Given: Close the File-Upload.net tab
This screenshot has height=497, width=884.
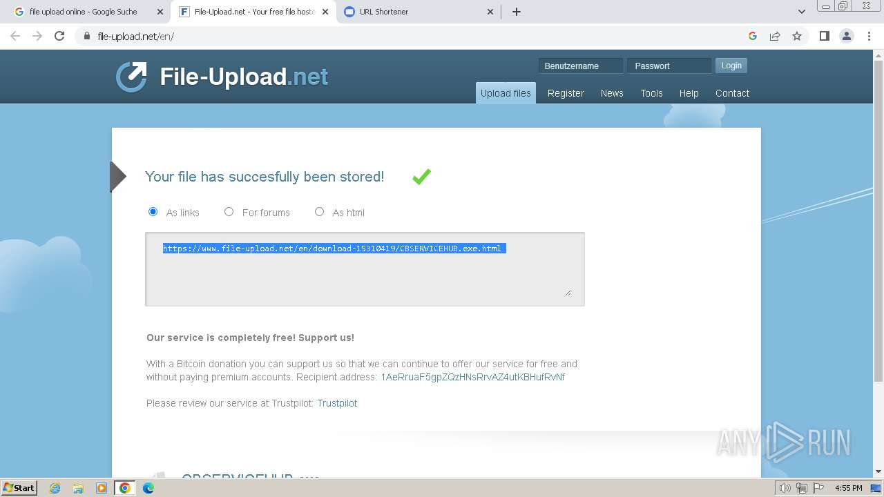Looking at the screenshot, I should (x=325, y=12).
